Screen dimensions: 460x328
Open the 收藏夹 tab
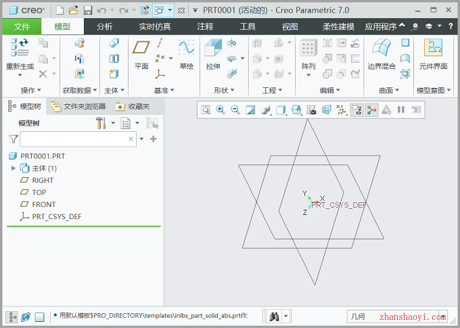point(133,106)
